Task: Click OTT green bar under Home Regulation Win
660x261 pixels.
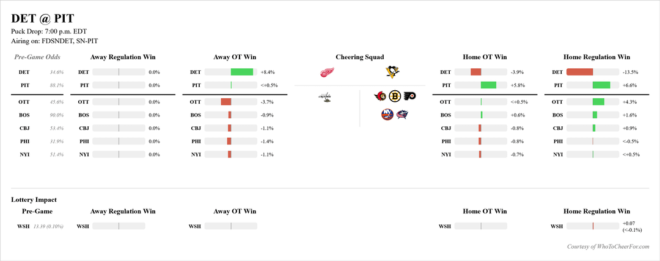Action: click(x=598, y=102)
